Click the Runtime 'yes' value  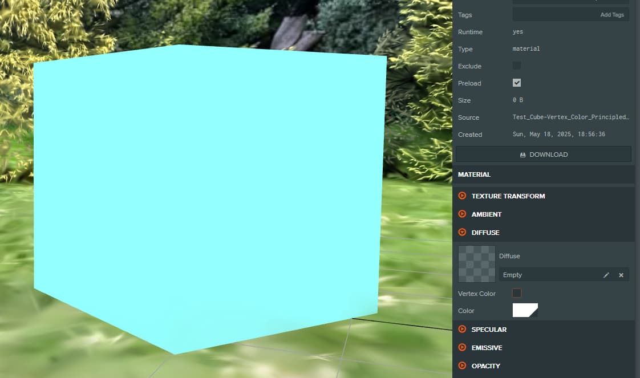point(517,32)
